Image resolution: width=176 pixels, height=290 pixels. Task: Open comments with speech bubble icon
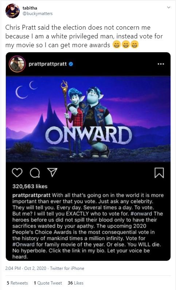pyautogui.click(x=35, y=173)
